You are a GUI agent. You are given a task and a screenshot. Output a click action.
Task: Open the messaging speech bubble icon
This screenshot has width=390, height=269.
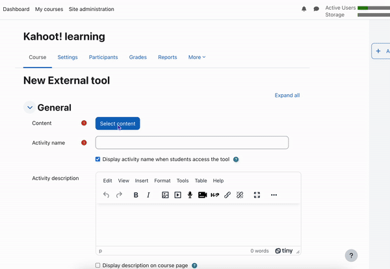316,9
